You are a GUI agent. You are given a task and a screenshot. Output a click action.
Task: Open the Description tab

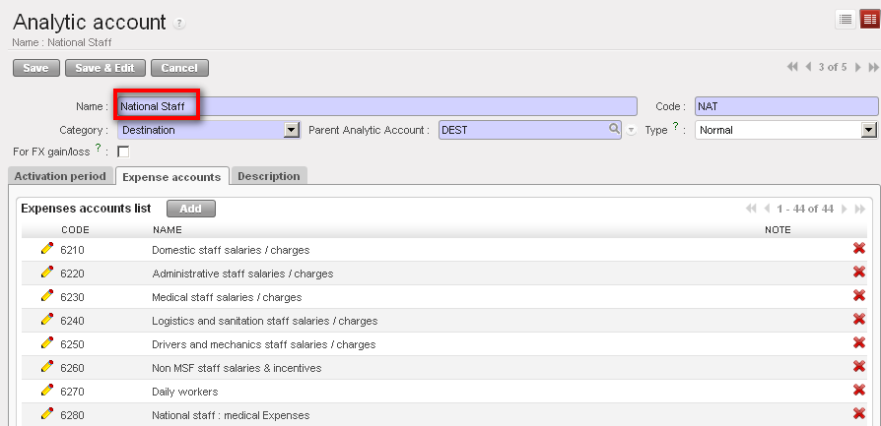click(269, 176)
